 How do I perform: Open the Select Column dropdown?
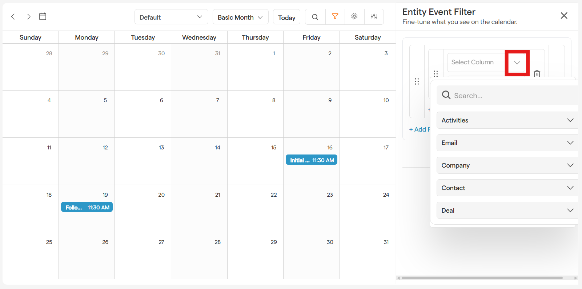click(517, 63)
